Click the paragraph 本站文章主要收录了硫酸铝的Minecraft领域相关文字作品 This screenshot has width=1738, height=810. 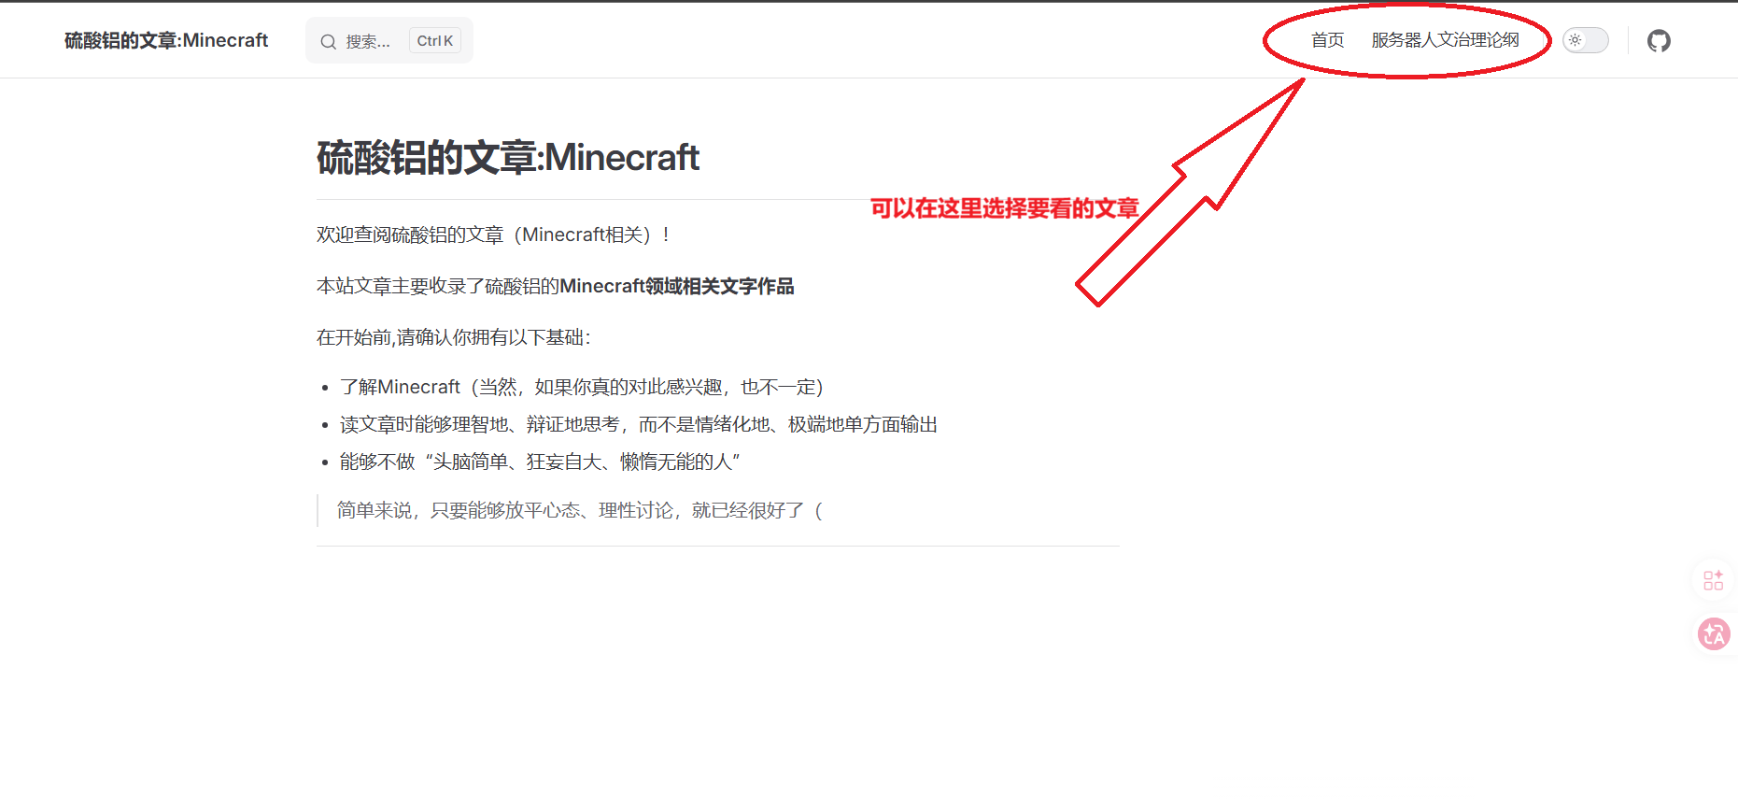pyautogui.click(x=556, y=286)
